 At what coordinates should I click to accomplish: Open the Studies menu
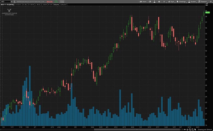point(192,2)
